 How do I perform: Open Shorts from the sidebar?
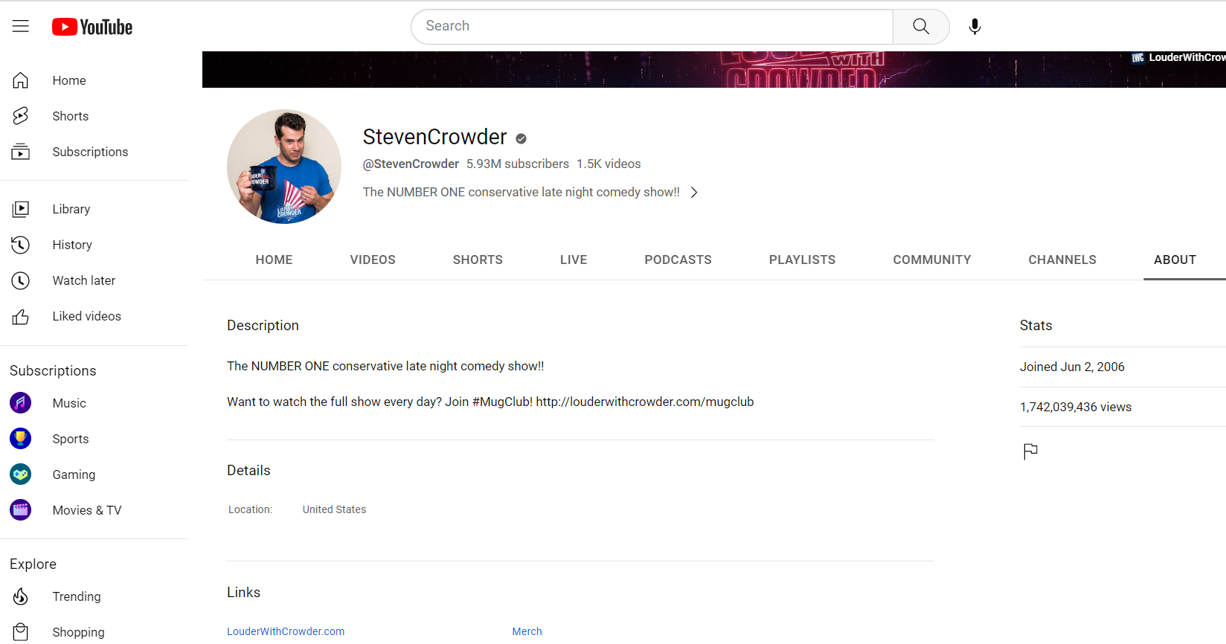click(x=70, y=116)
